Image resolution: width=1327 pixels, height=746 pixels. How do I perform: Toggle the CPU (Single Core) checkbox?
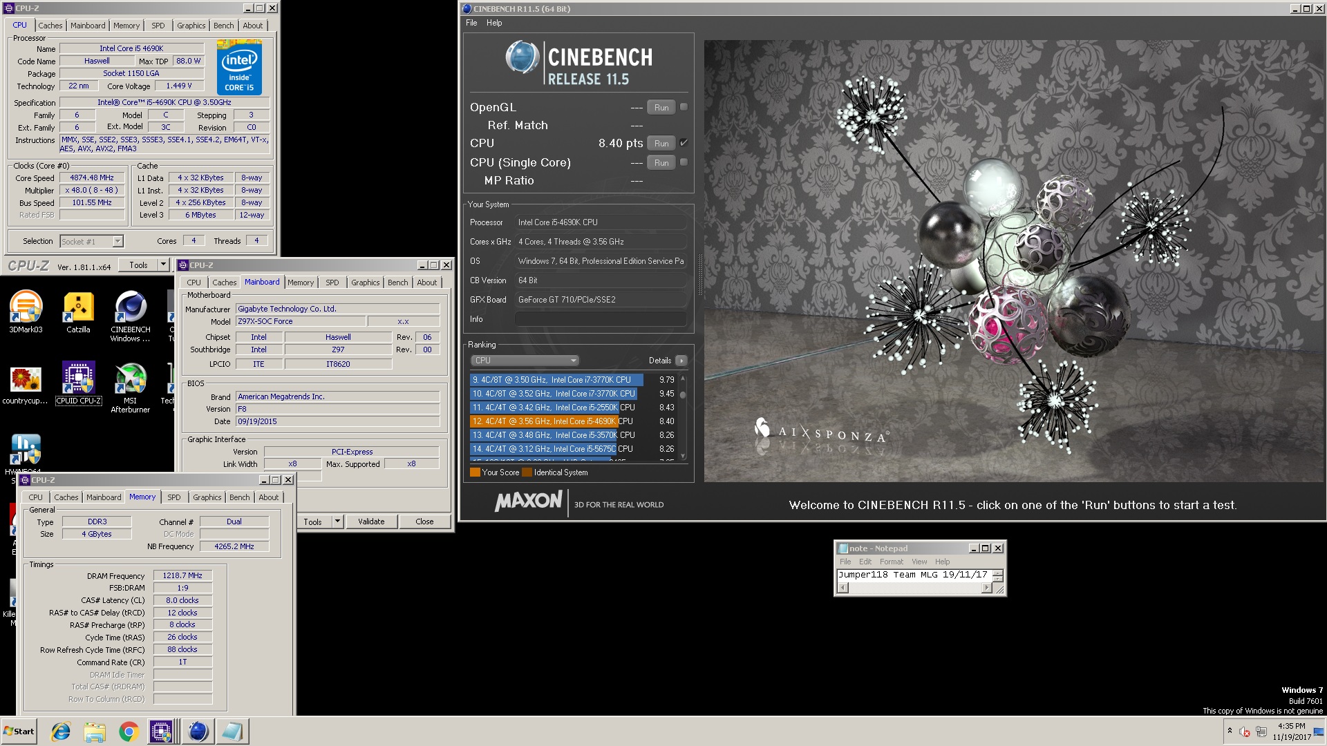point(684,162)
